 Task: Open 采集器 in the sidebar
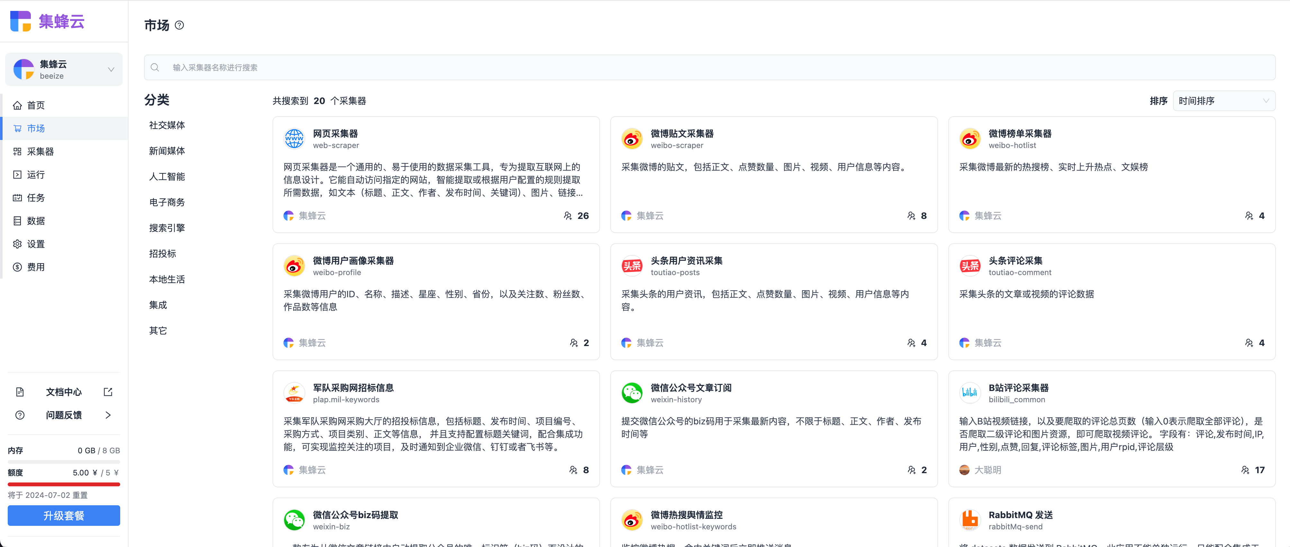[x=64, y=152]
